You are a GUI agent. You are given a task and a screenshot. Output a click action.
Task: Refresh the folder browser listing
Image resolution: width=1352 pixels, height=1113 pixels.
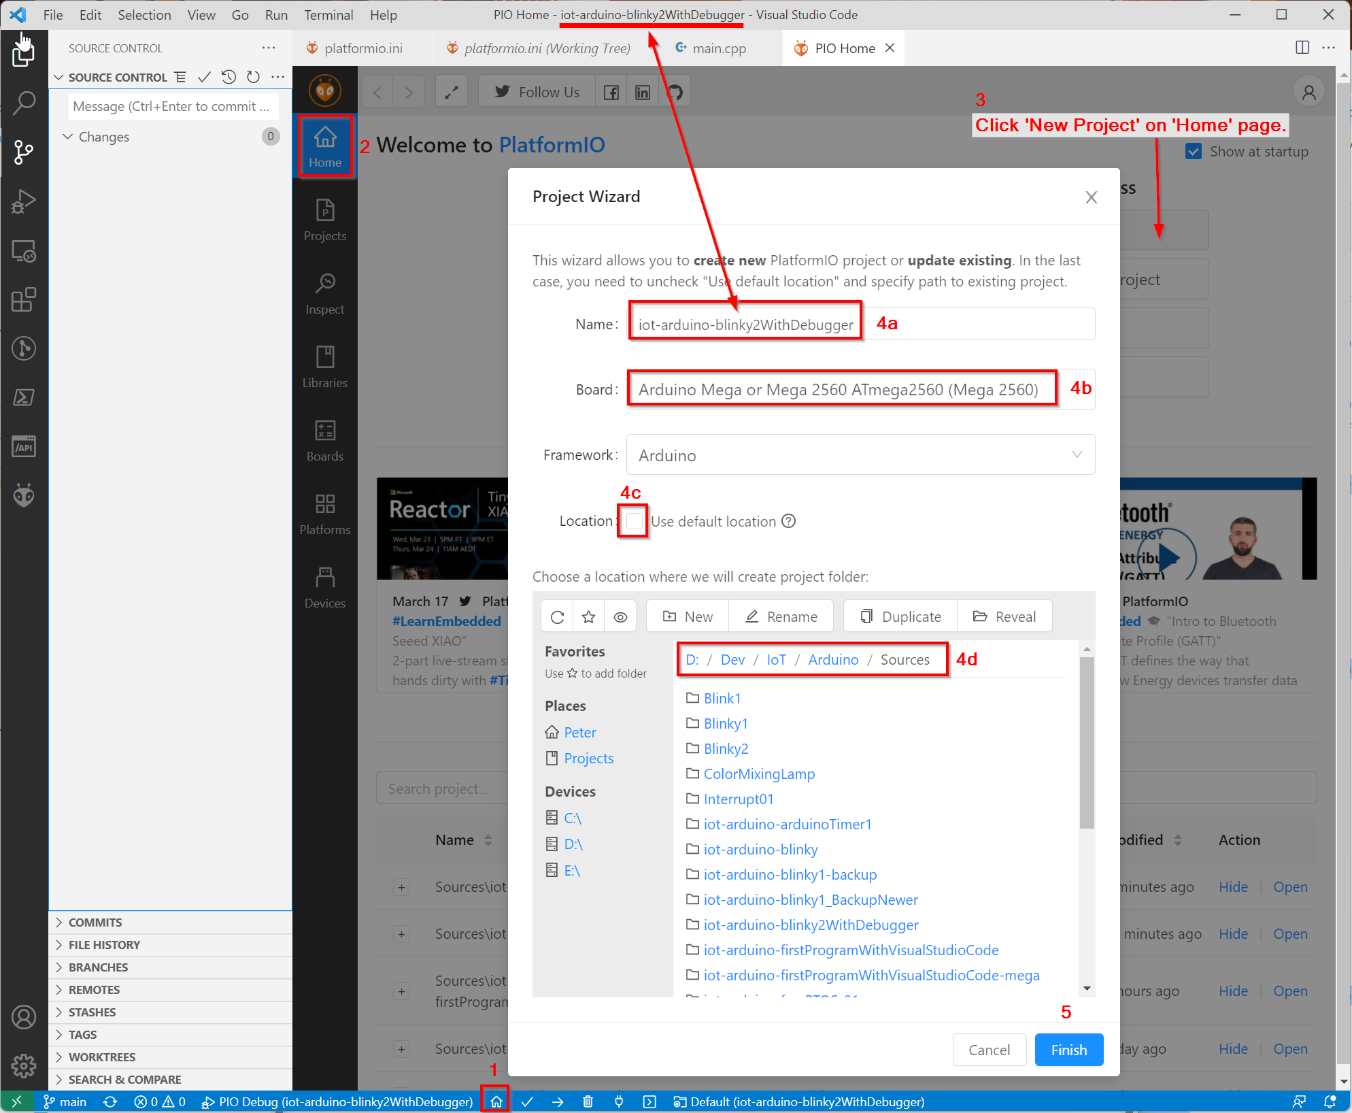(x=557, y=616)
